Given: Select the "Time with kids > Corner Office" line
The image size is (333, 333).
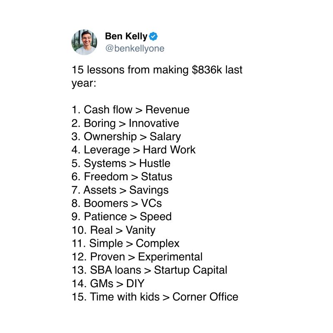Looking at the screenshot, I should click(155, 297).
